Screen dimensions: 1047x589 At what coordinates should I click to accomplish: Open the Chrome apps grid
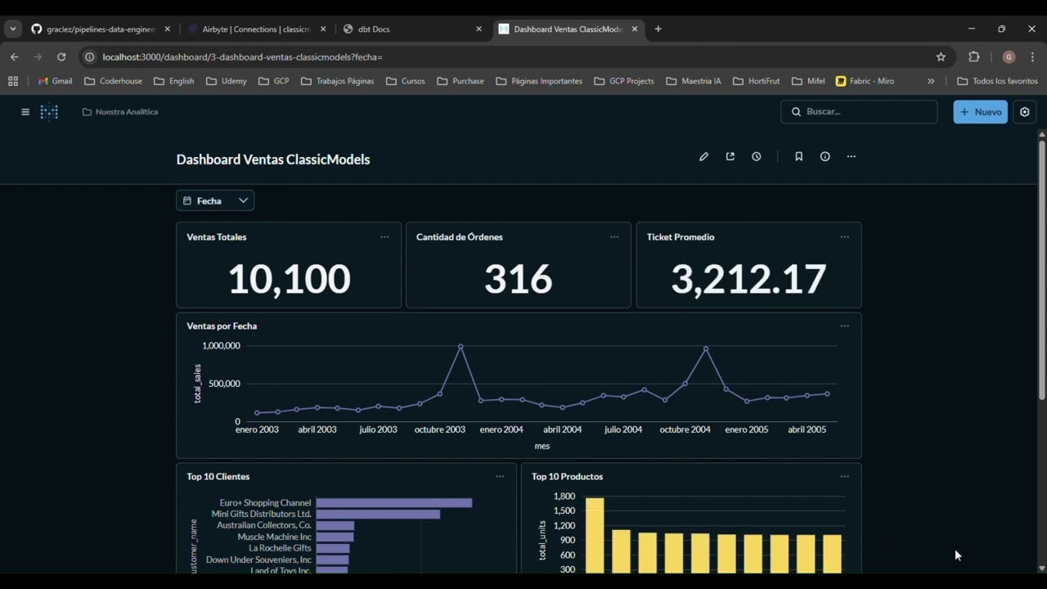pos(13,81)
